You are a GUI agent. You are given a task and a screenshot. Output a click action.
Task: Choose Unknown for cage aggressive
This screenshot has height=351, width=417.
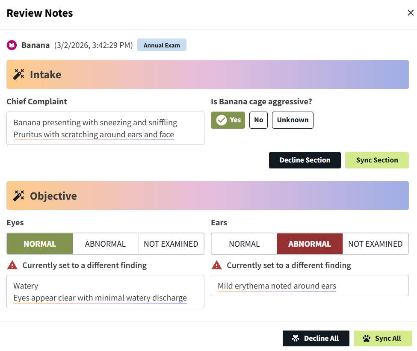(x=293, y=120)
